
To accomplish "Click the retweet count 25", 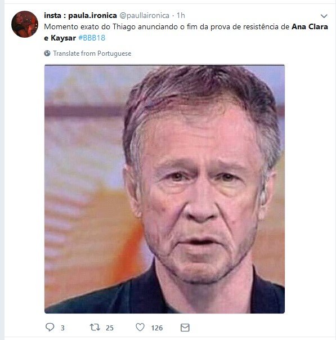I will [110, 328].
